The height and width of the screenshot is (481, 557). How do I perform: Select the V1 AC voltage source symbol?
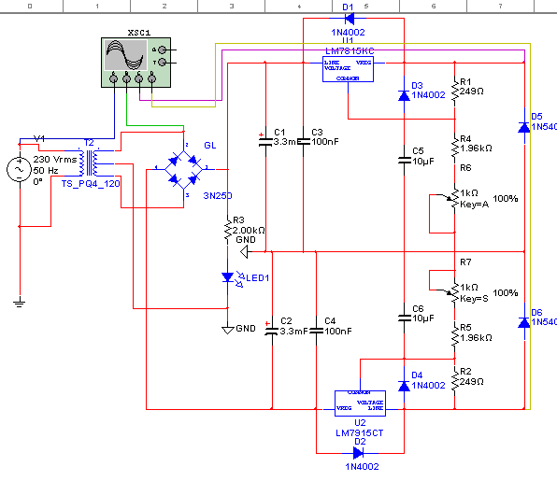click(x=20, y=170)
